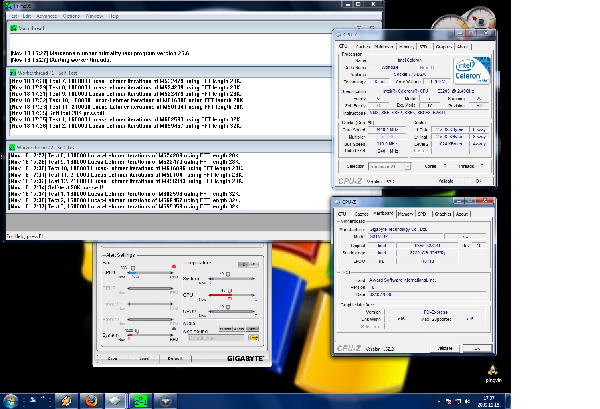Viewport: 600px width, 409px height.
Task: Click the red CPU1 fan alert indicator
Action: coord(174,266)
